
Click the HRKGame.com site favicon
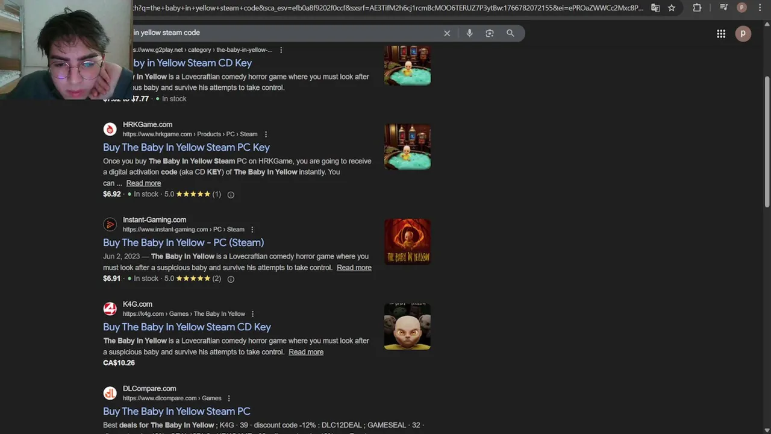click(x=110, y=129)
